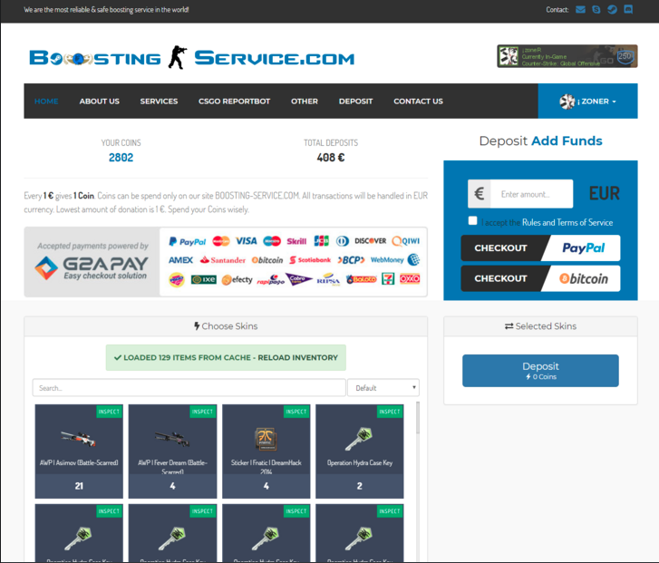
Task: Inspect the AWP Fever Dream skin
Action: click(x=202, y=412)
